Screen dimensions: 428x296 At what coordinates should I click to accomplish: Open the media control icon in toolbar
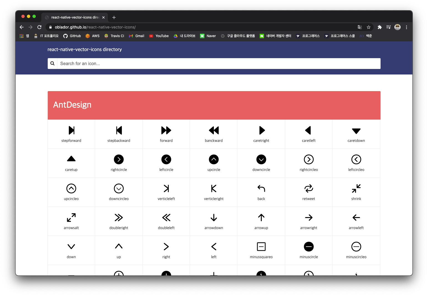coord(388,27)
